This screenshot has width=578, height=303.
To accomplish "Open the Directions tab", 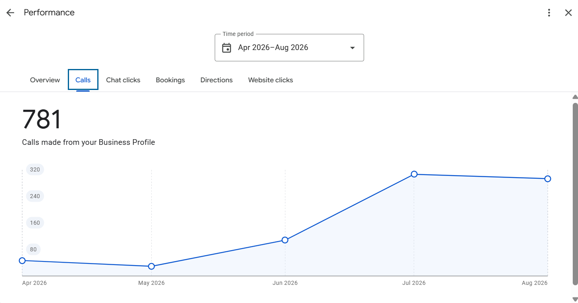I will click(217, 80).
